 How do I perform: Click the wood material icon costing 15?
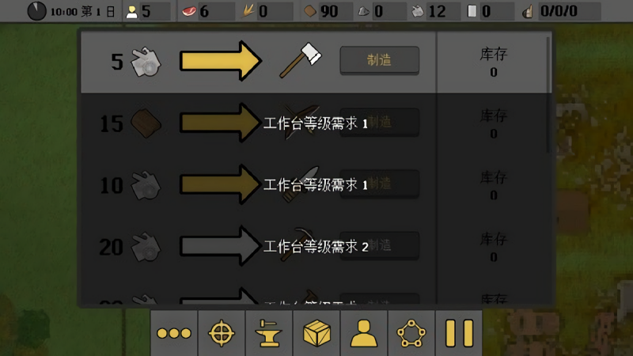pos(146,123)
